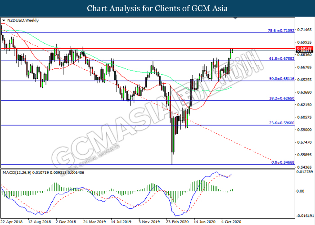
Task: Click the 12 Aug 2018 date label
Action: coord(40,222)
